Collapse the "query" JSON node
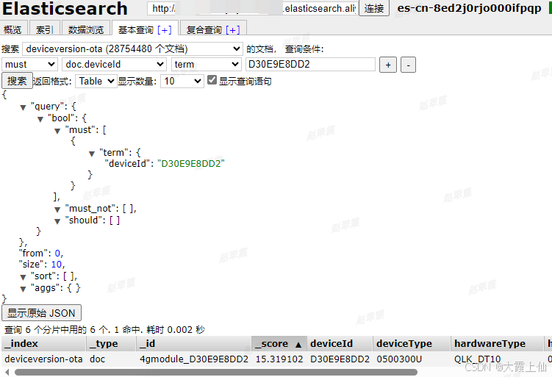This screenshot has height=377, width=552. click(23, 107)
